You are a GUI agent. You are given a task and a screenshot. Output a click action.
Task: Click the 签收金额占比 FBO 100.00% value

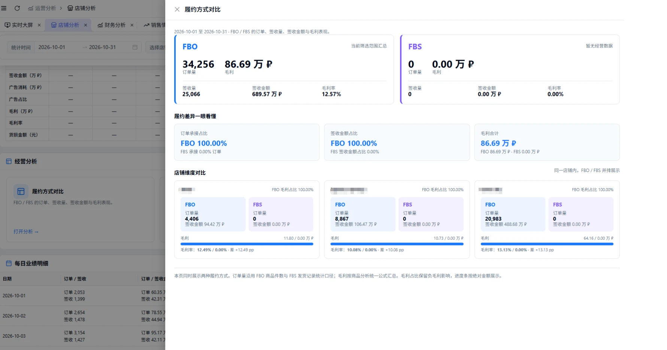(354, 143)
